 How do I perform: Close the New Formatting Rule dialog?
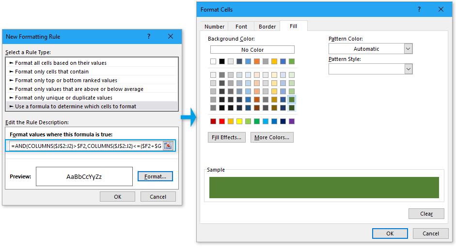pyautogui.click(x=171, y=36)
